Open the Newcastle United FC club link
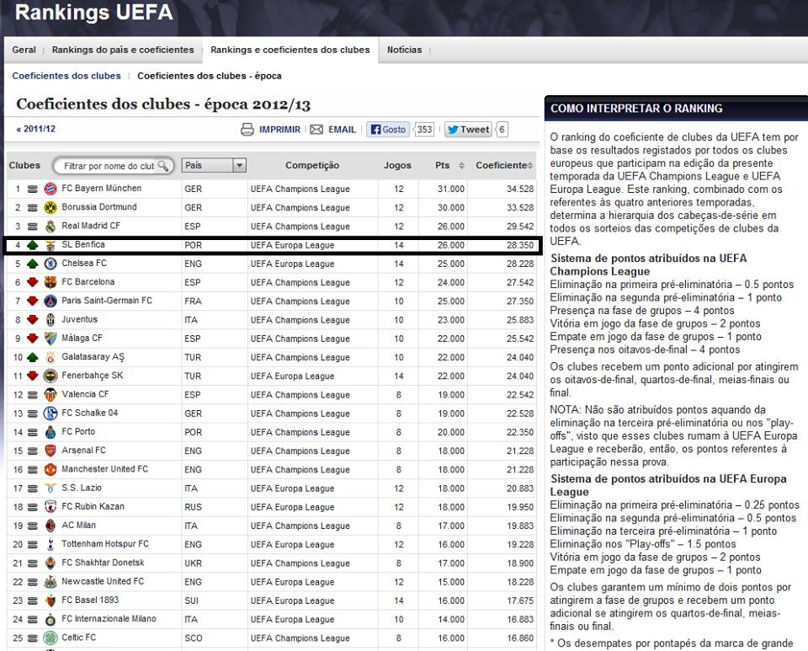This screenshot has height=651, width=808. (103, 581)
